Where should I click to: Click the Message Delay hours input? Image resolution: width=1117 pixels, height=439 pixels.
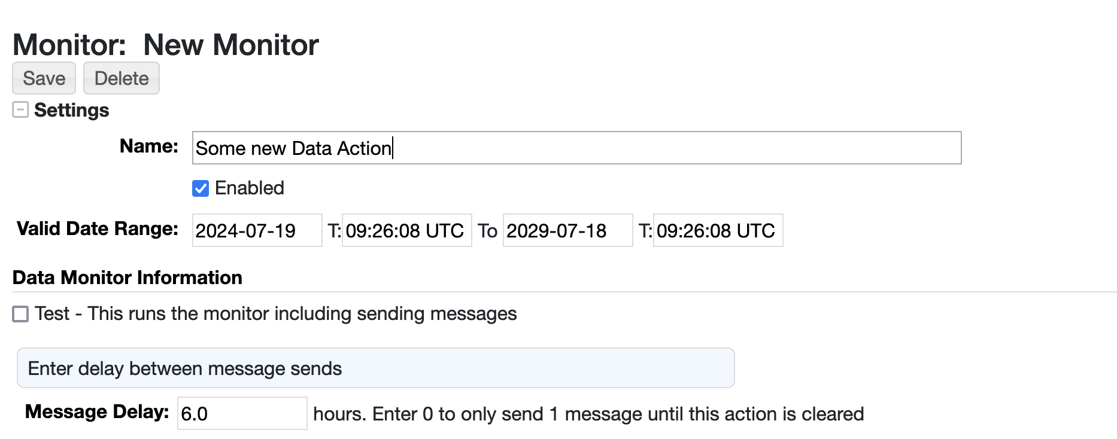[242, 413]
